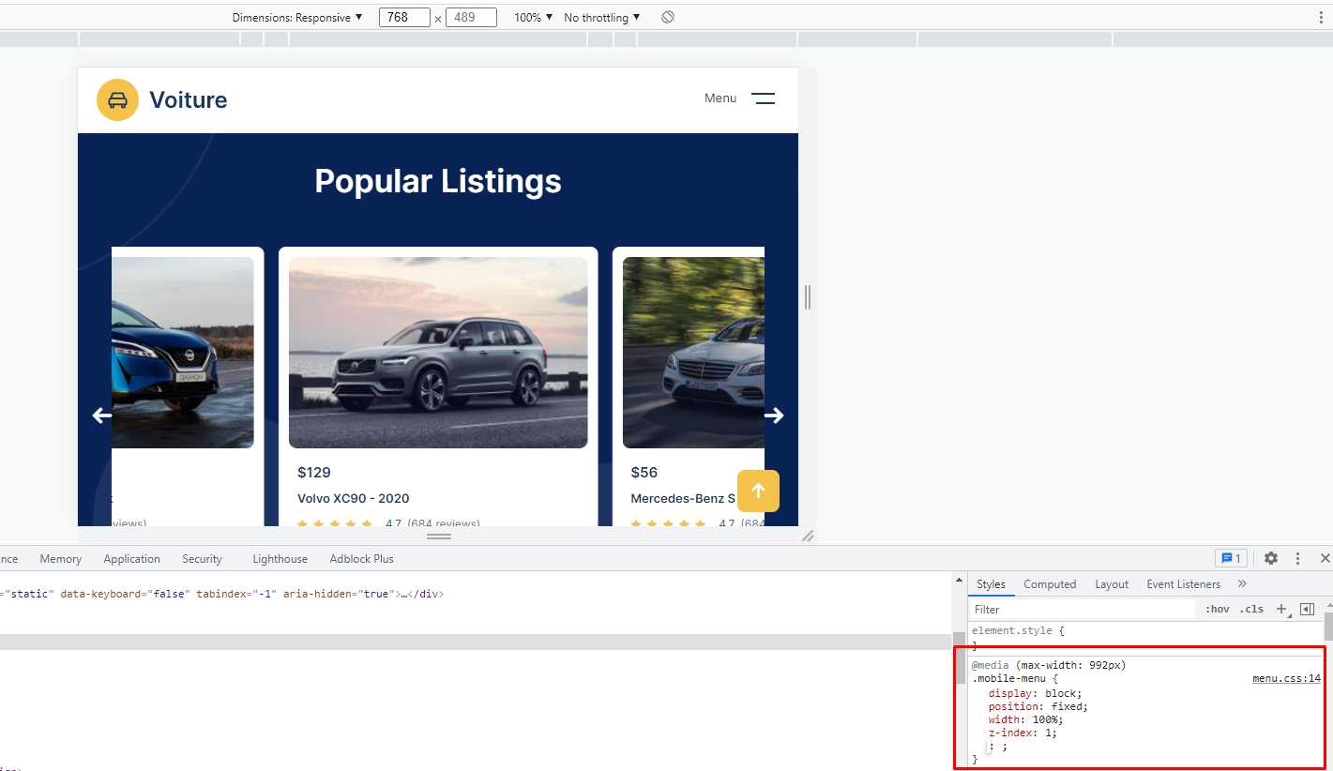Select the Layout tab
This screenshot has width=1333, height=771.
tap(1112, 584)
